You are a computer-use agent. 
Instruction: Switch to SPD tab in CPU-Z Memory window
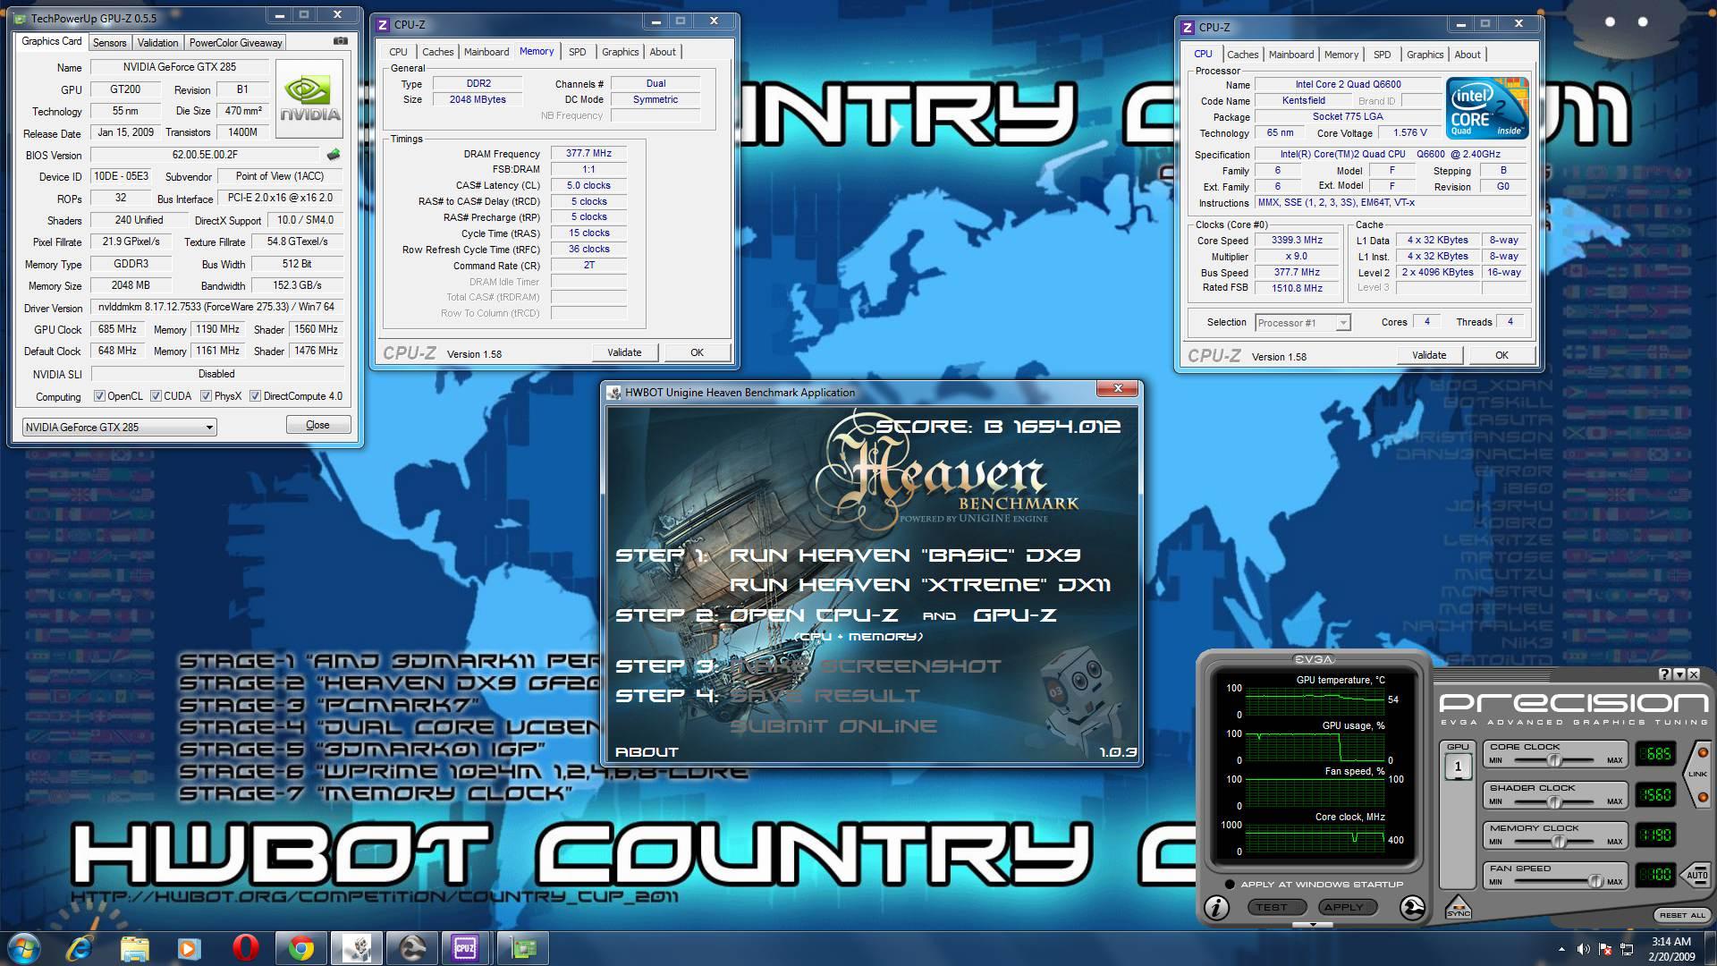(x=577, y=52)
